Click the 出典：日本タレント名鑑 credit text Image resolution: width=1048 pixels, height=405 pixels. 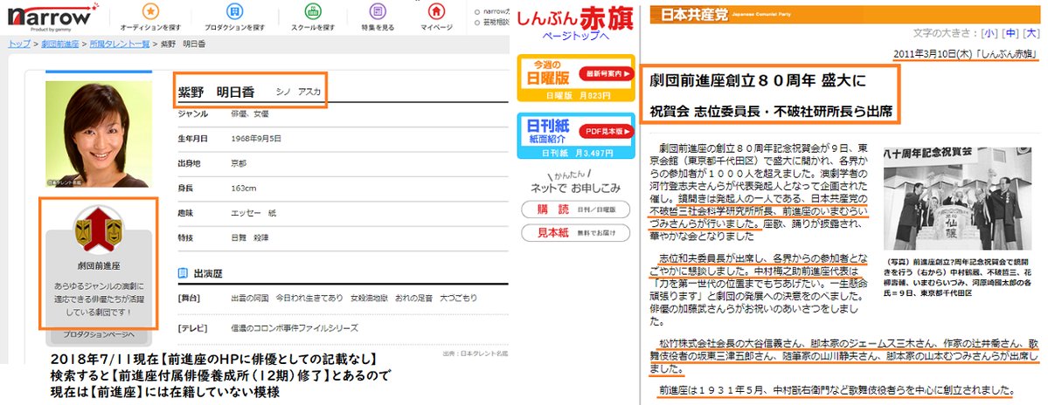tap(475, 353)
